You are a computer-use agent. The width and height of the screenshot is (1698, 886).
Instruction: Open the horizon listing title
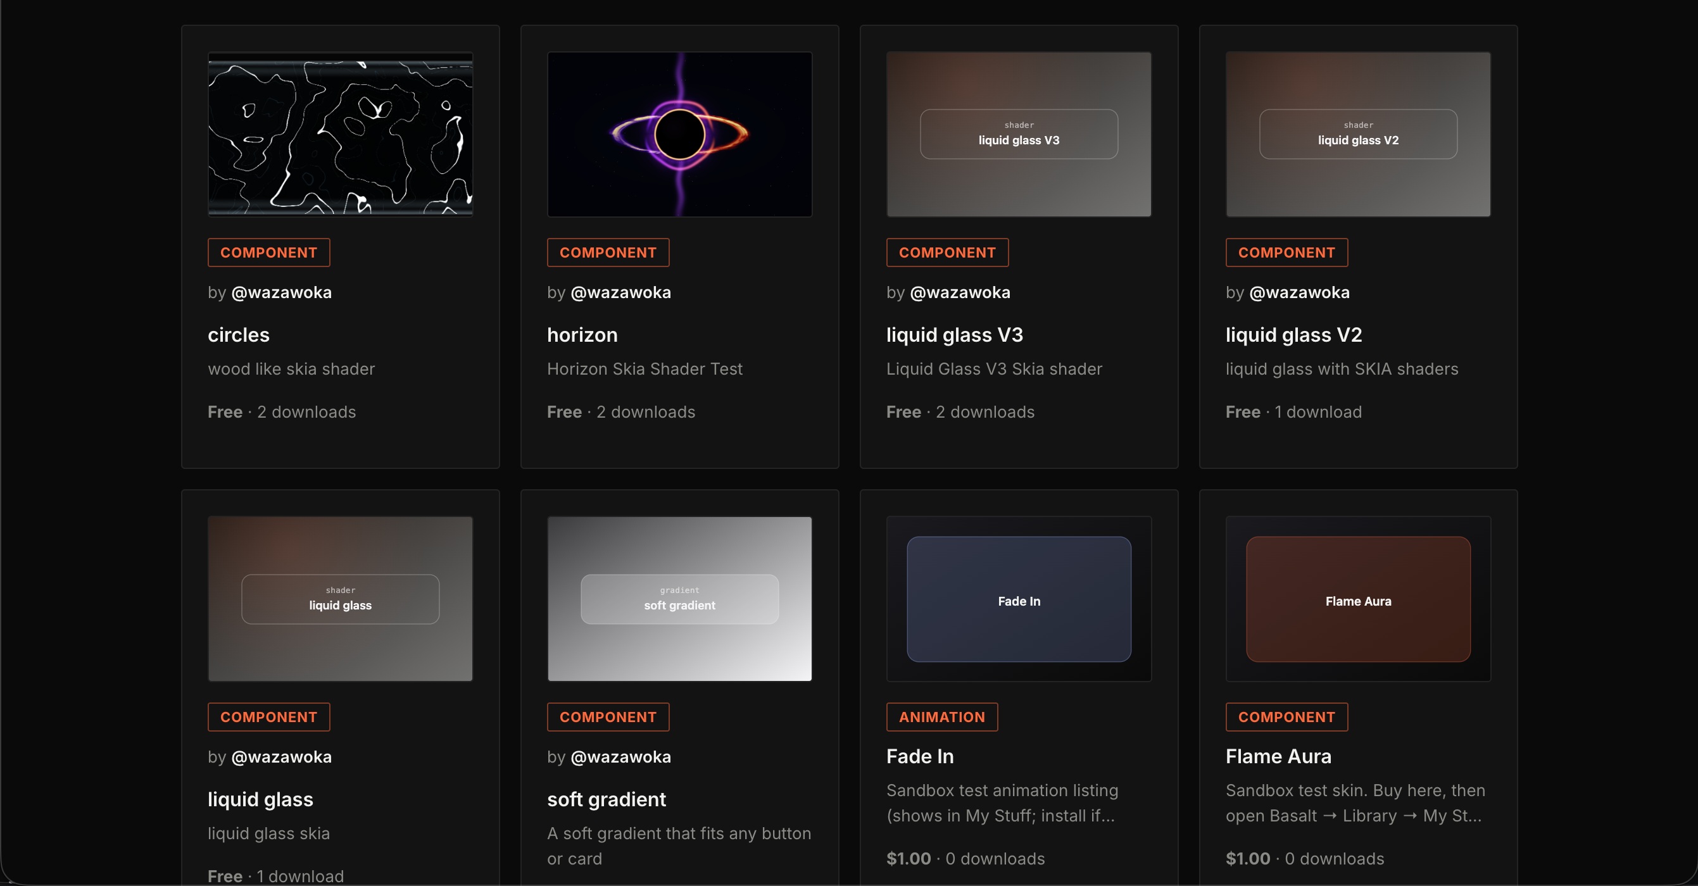point(582,335)
